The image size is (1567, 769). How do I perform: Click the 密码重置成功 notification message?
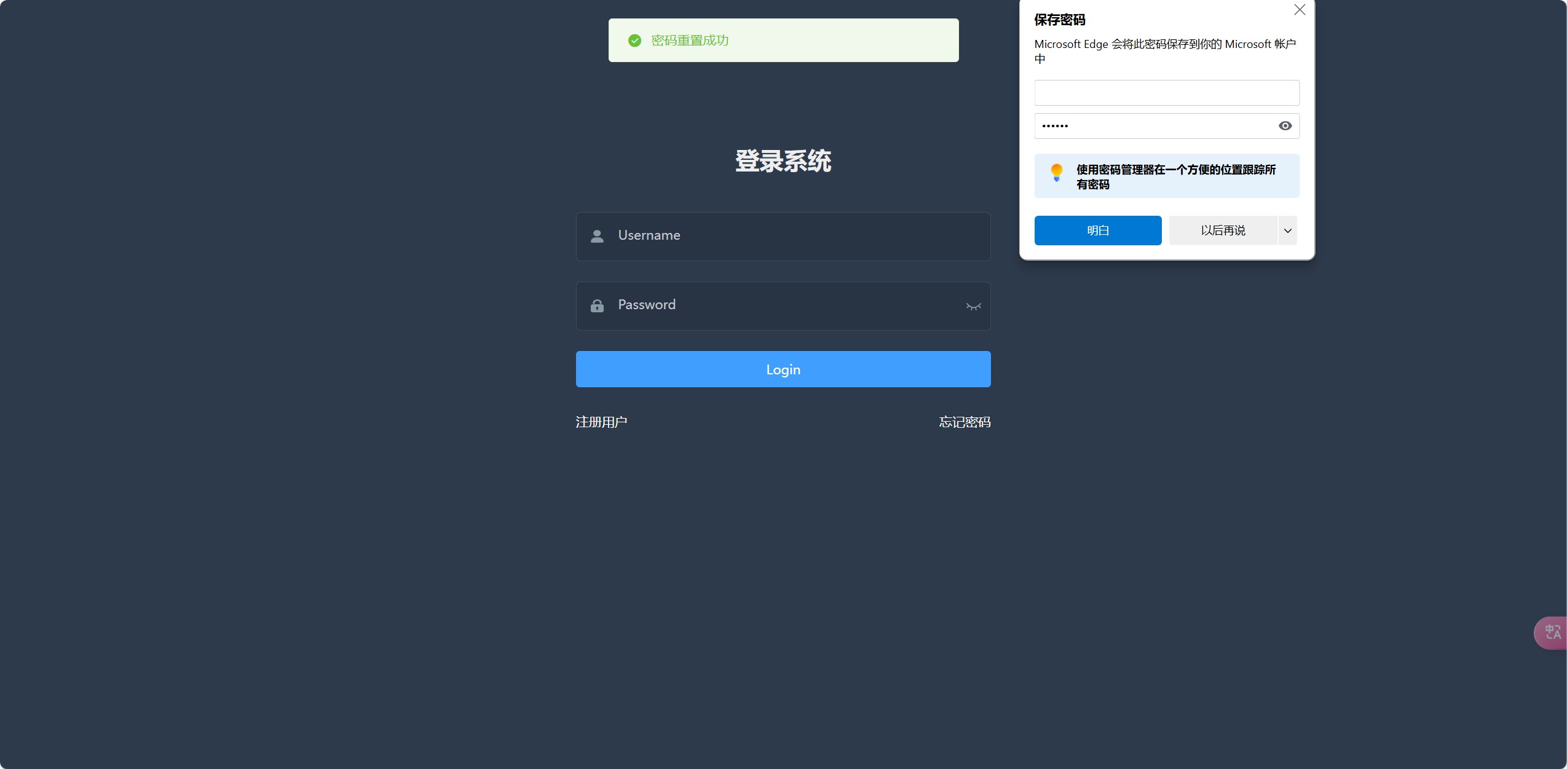[x=690, y=41]
